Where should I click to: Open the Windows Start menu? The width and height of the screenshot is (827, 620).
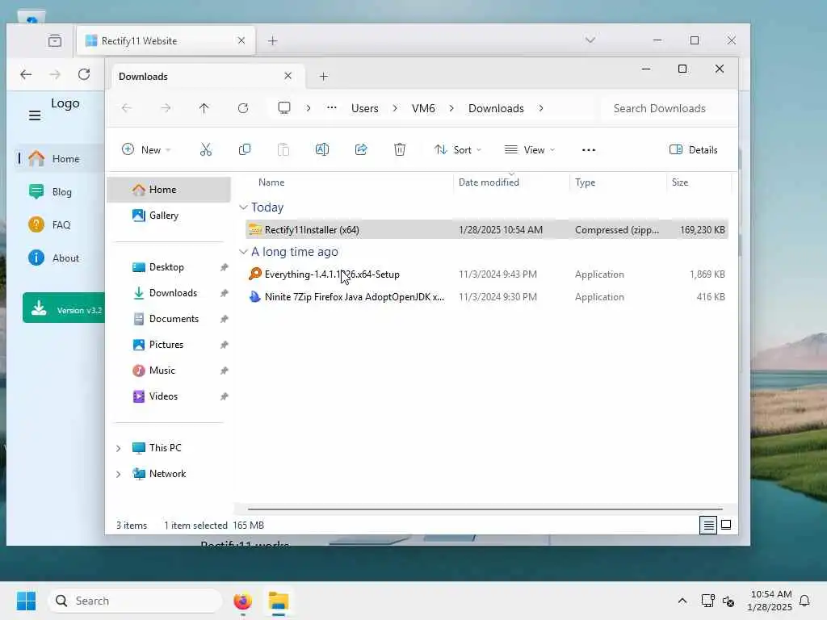26,601
